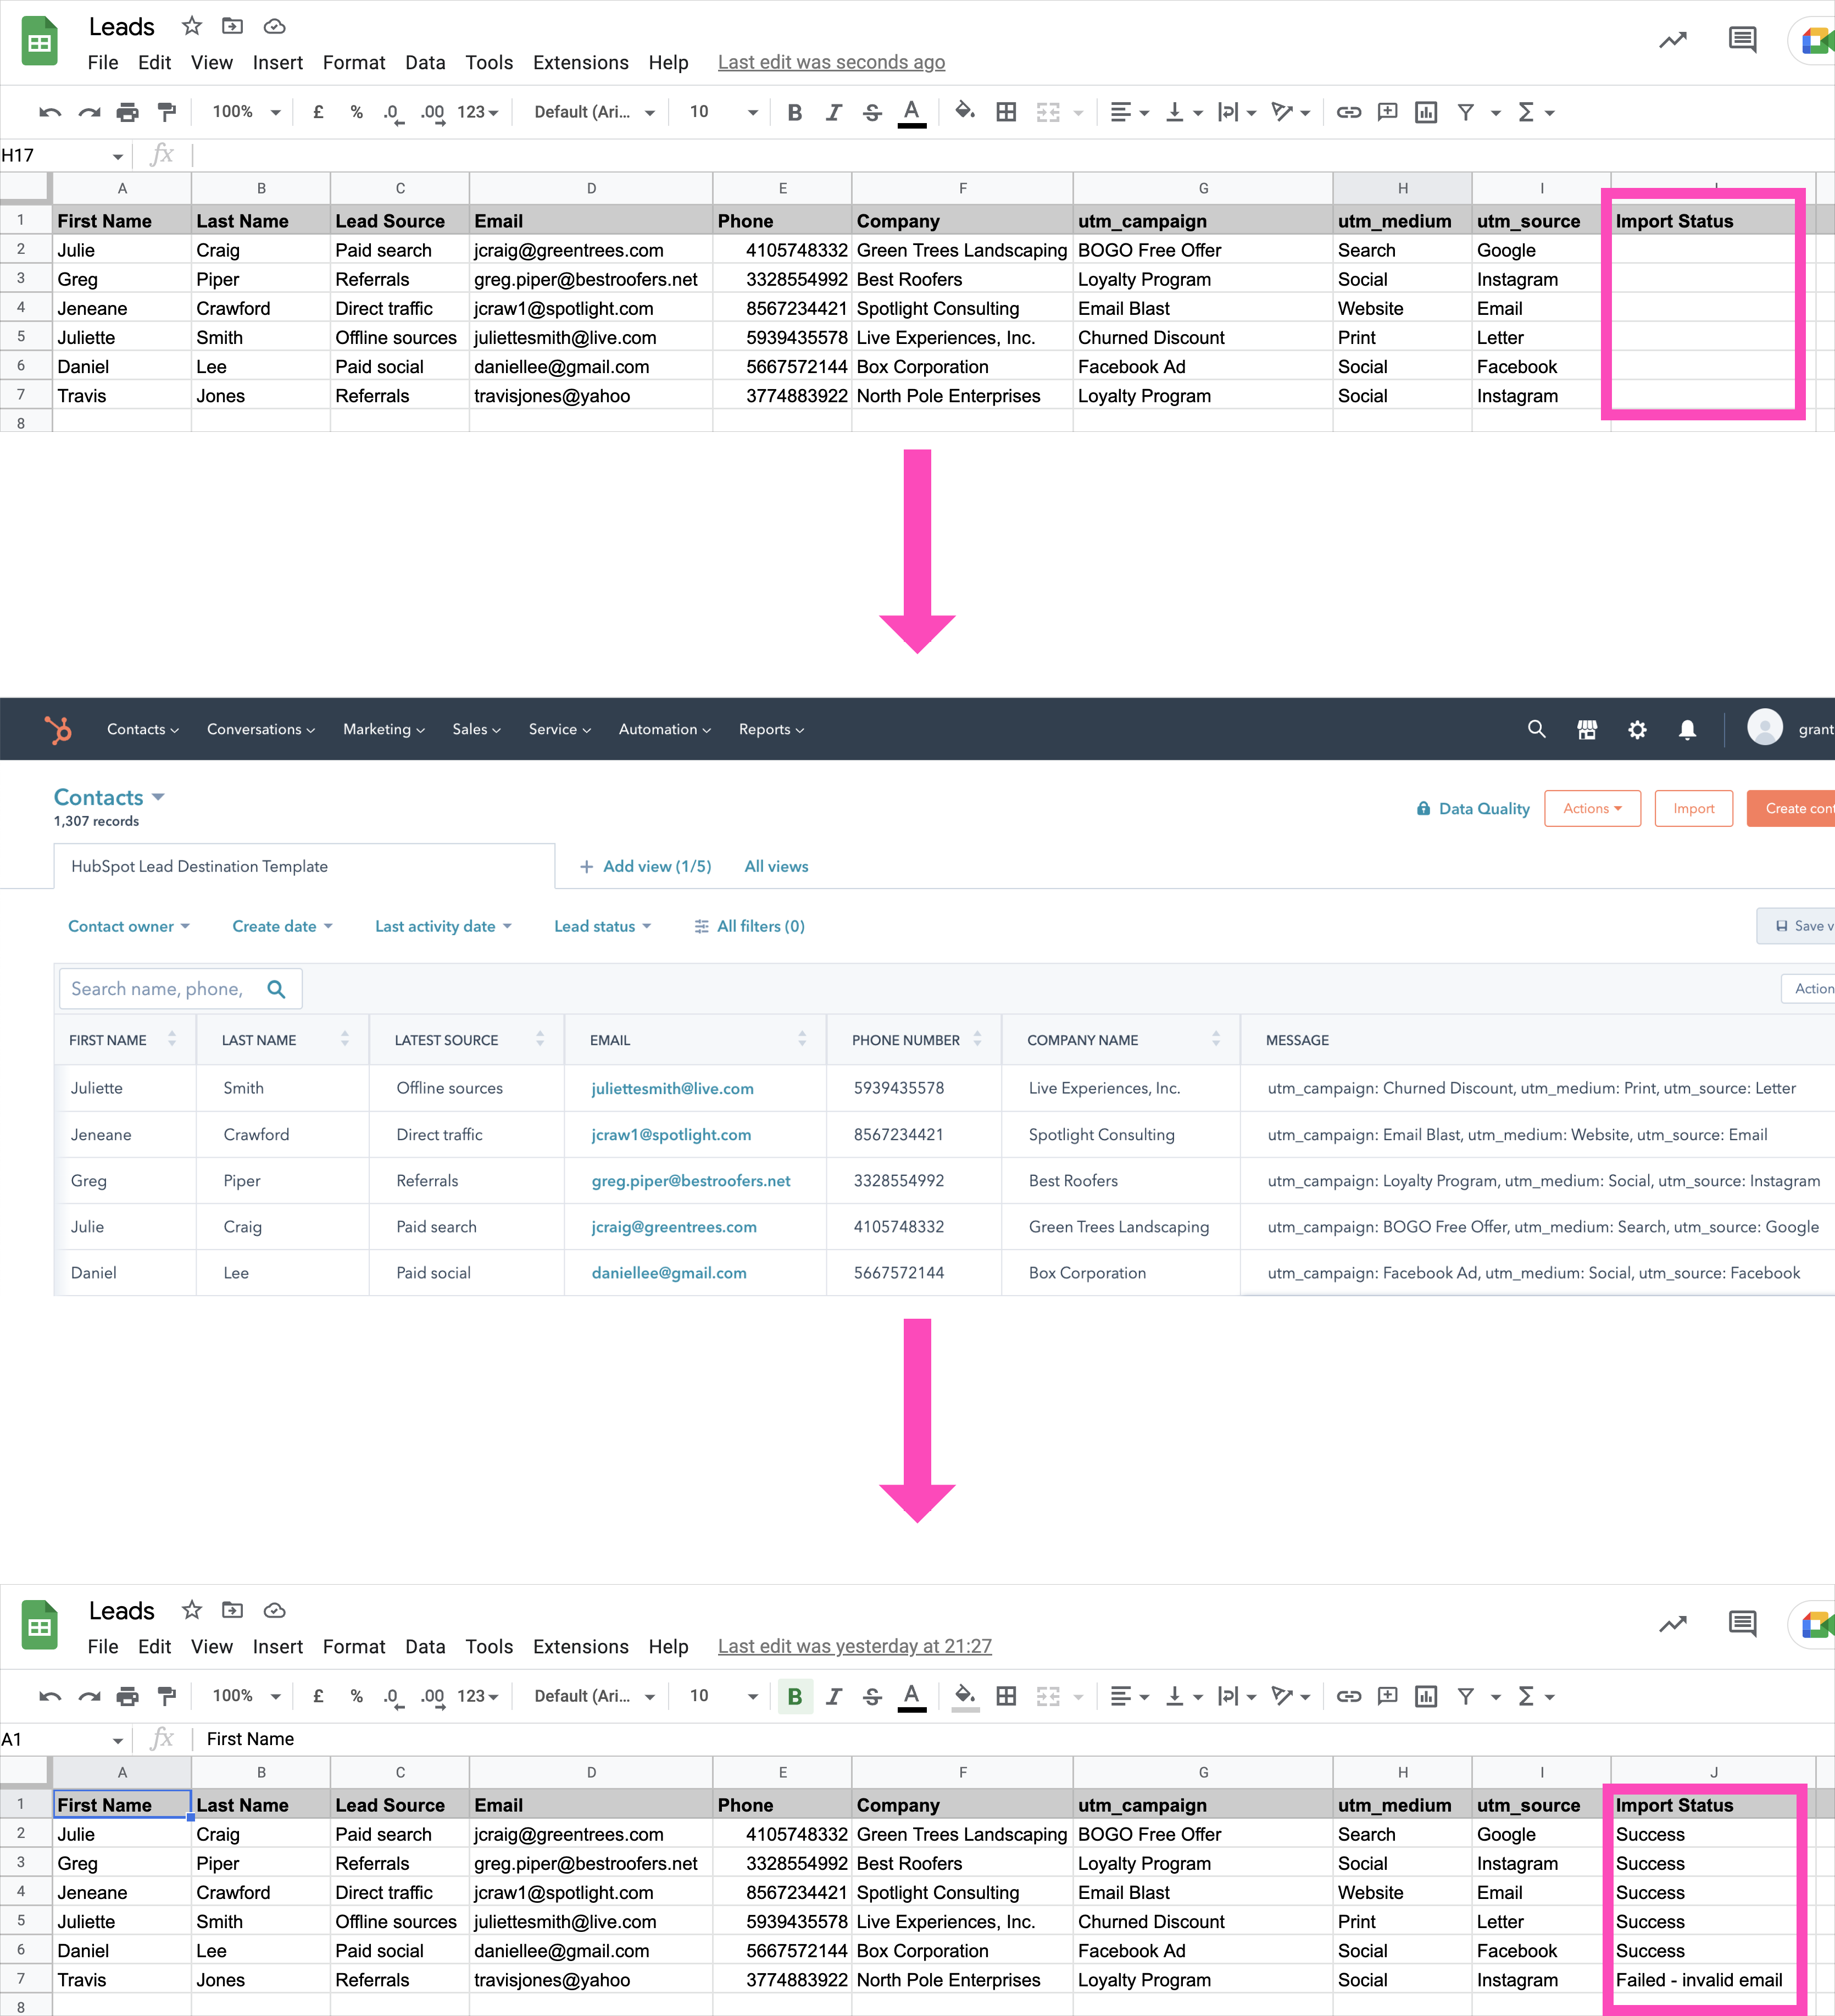This screenshot has width=1835, height=2016.
Task: Click borders icon in top sheet toolbar
Action: coord(1006,112)
